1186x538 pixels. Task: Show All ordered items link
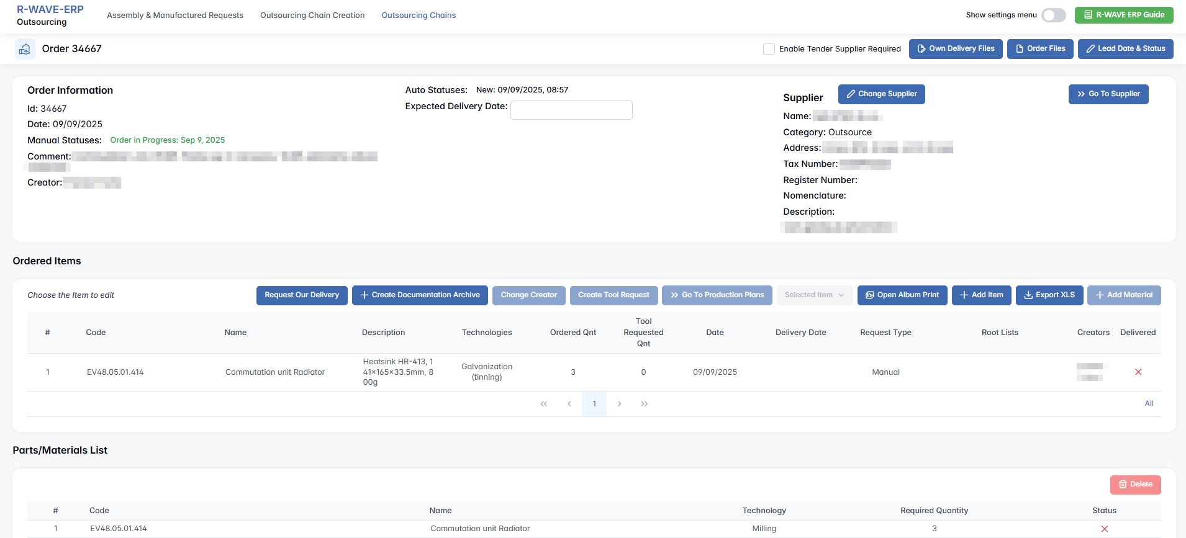coord(1148,404)
